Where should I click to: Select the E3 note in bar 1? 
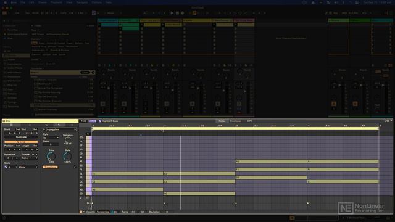[128, 174]
